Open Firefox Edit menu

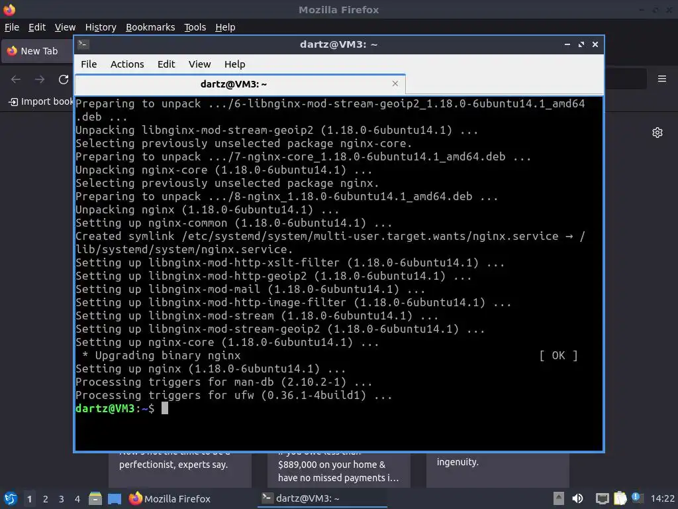point(37,27)
